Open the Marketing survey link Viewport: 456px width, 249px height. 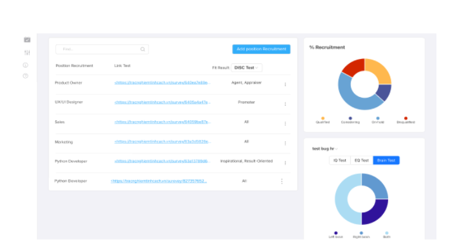(162, 141)
